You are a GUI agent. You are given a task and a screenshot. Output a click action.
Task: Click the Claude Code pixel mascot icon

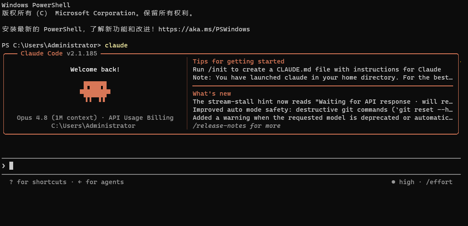pyautogui.click(x=95, y=91)
